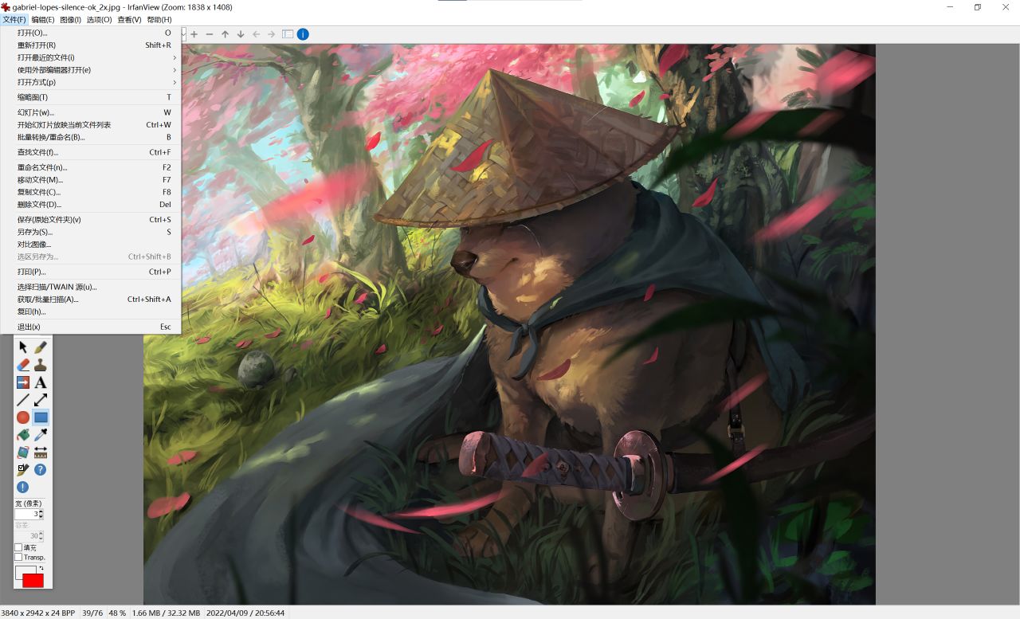The image size is (1020, 619).
Task: Swap foreground and background colors arrow
Action: 41,569
